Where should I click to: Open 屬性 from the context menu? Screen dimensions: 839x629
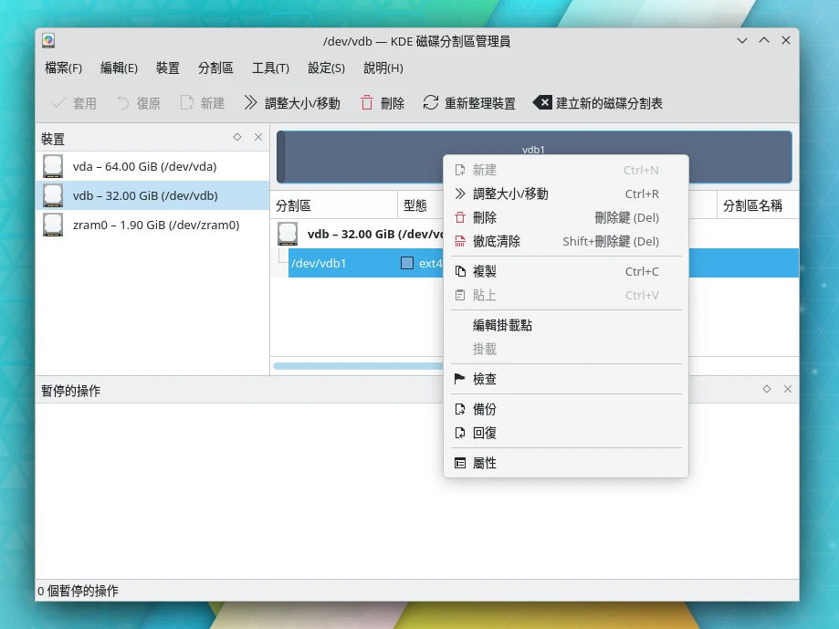484,463
